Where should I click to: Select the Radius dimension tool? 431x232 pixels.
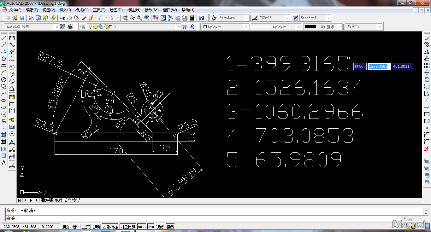12,67
